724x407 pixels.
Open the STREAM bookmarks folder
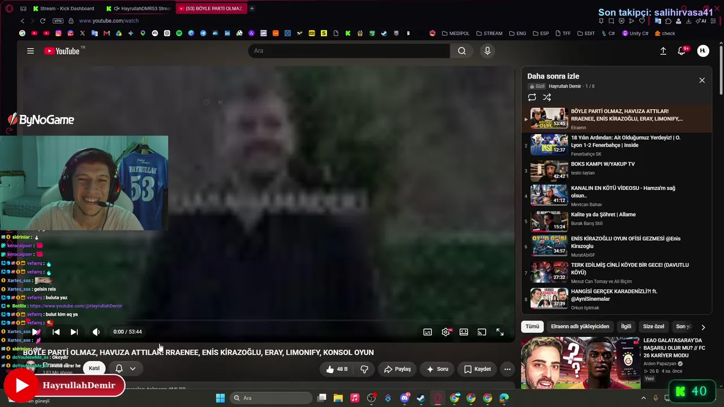(489, 33)
